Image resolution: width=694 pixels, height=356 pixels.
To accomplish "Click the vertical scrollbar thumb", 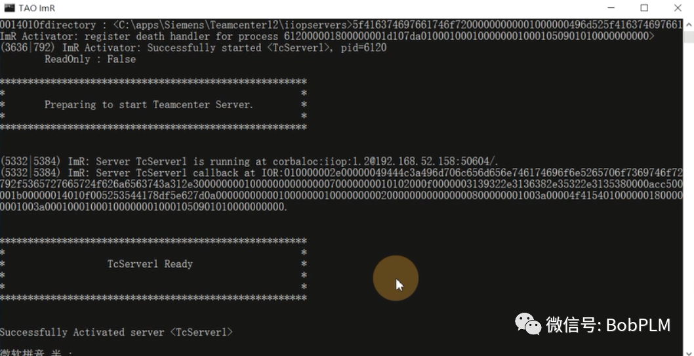I will 689,37.
